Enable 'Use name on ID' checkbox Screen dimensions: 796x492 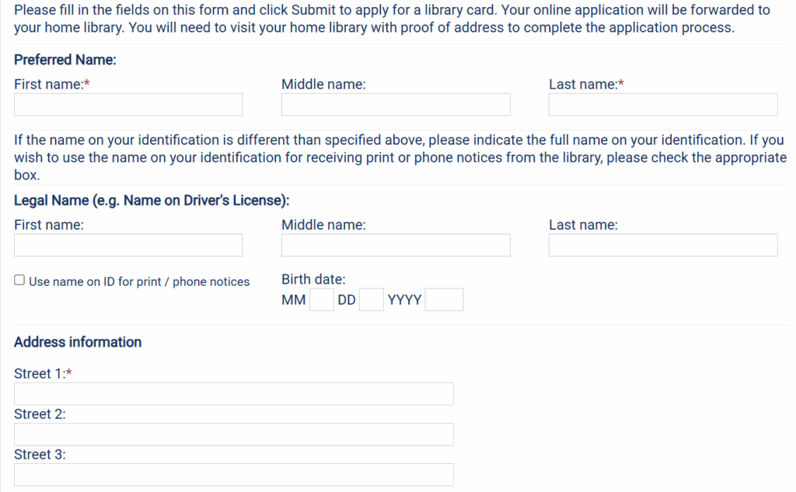[19, 281]
